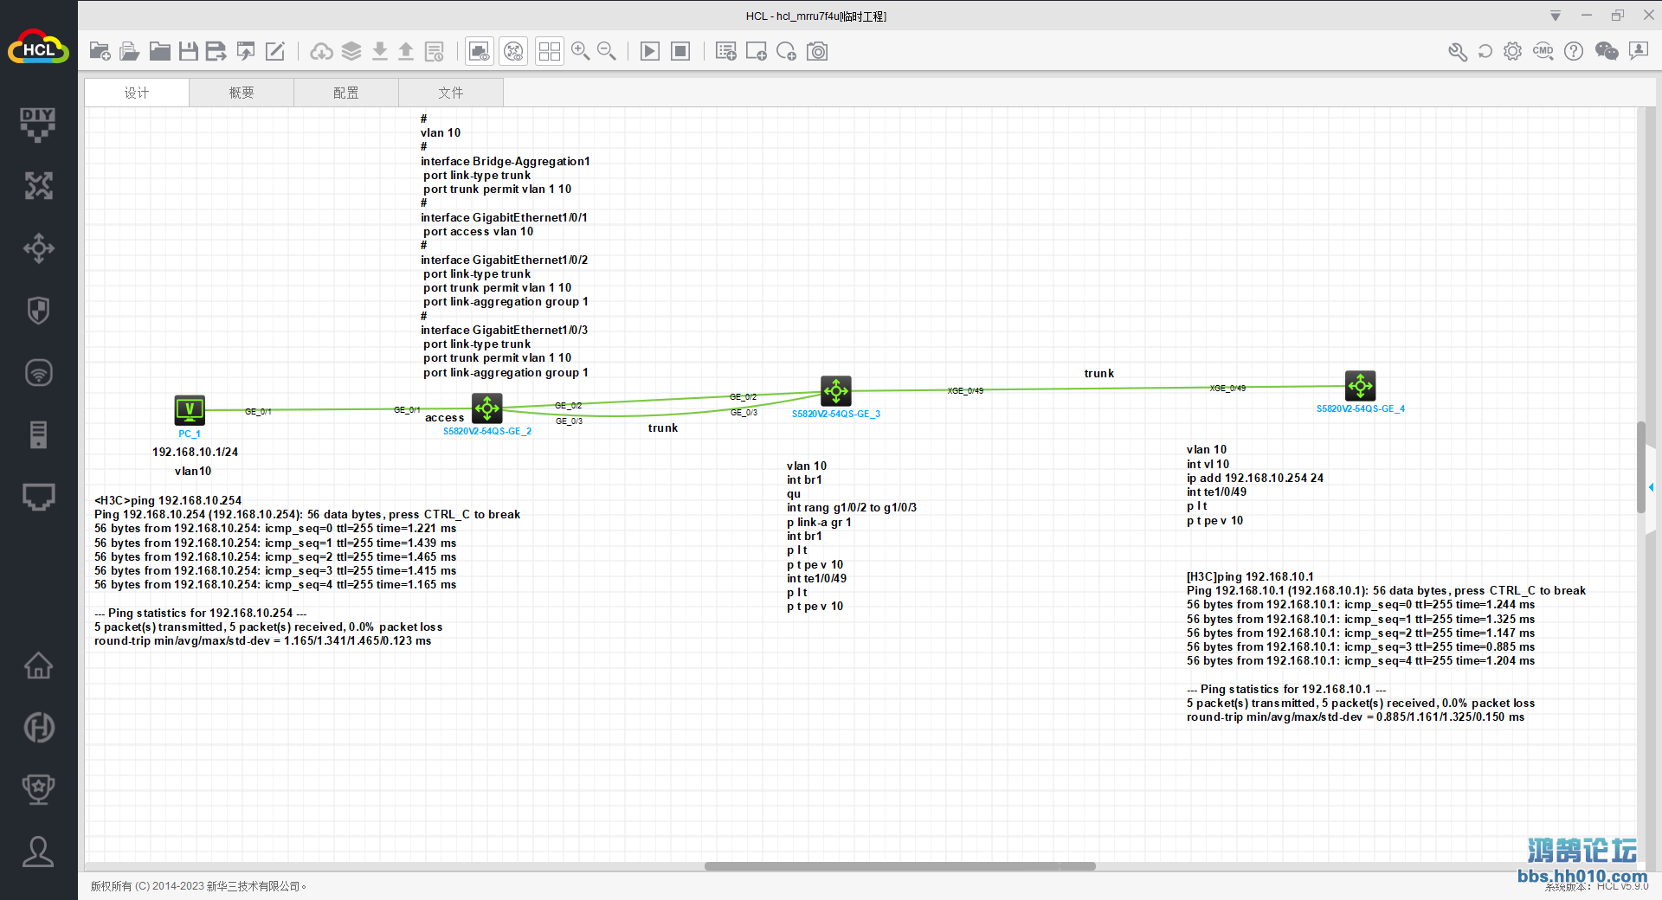Screen dimensions: 1662x900
Task: Click the save-as floppy with arrow icon
Action: point(216,51)
